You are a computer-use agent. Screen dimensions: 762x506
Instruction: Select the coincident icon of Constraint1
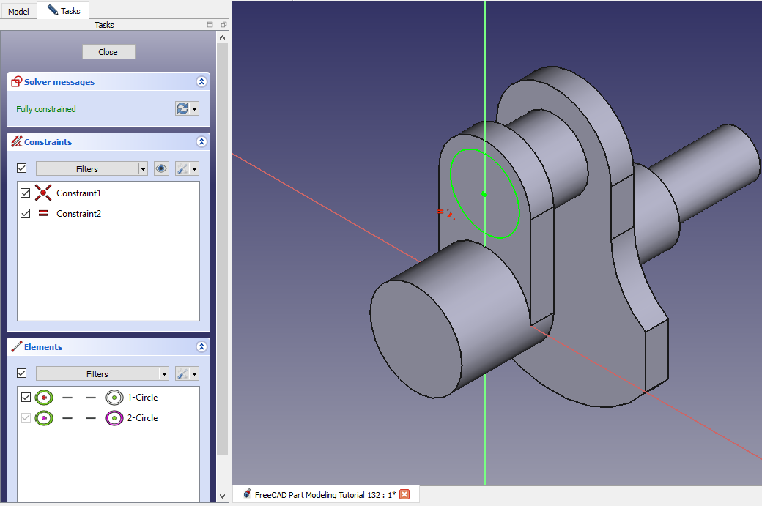point(44,193)
